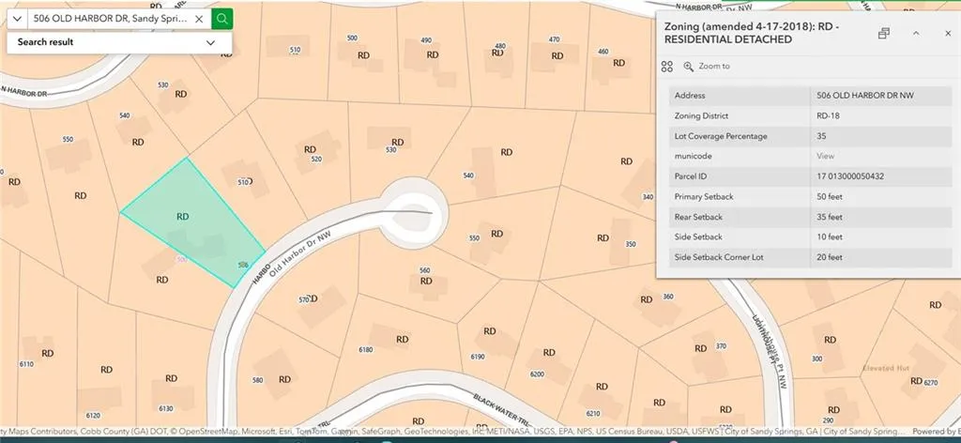This screenshot has height=443, width=961.
Task: Open the popup actions grid icon
Action: pyautogui.click(x=667, y=67)
